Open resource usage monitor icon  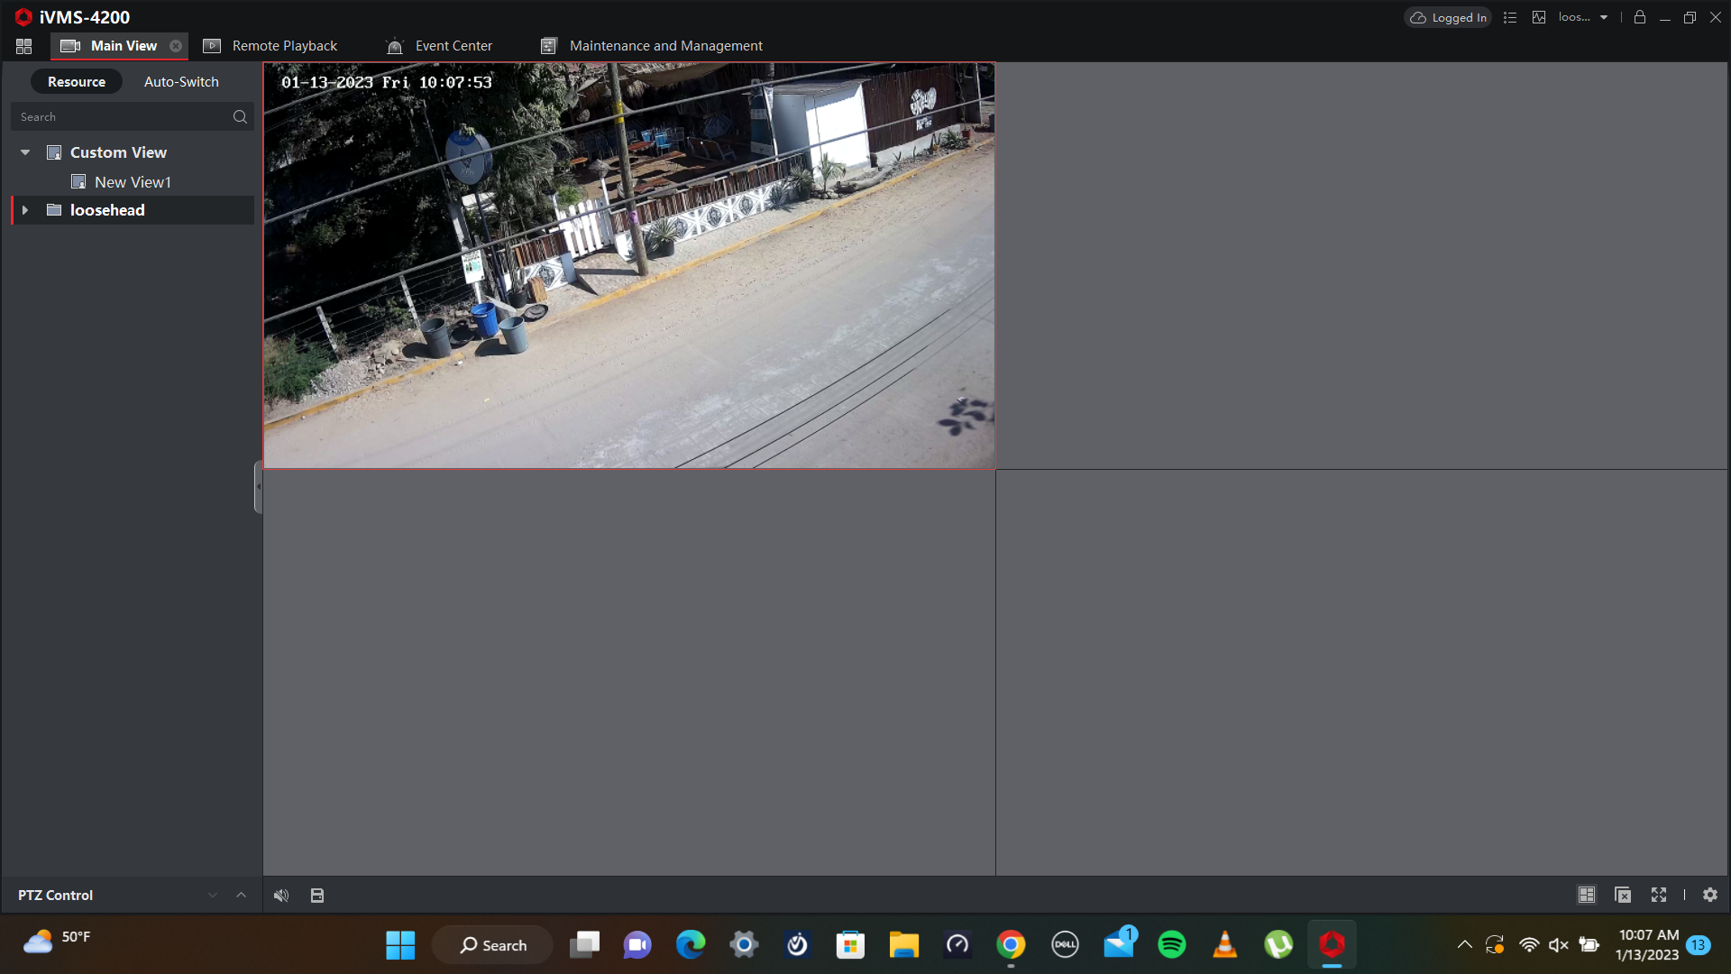click(x=1539, y=17)
